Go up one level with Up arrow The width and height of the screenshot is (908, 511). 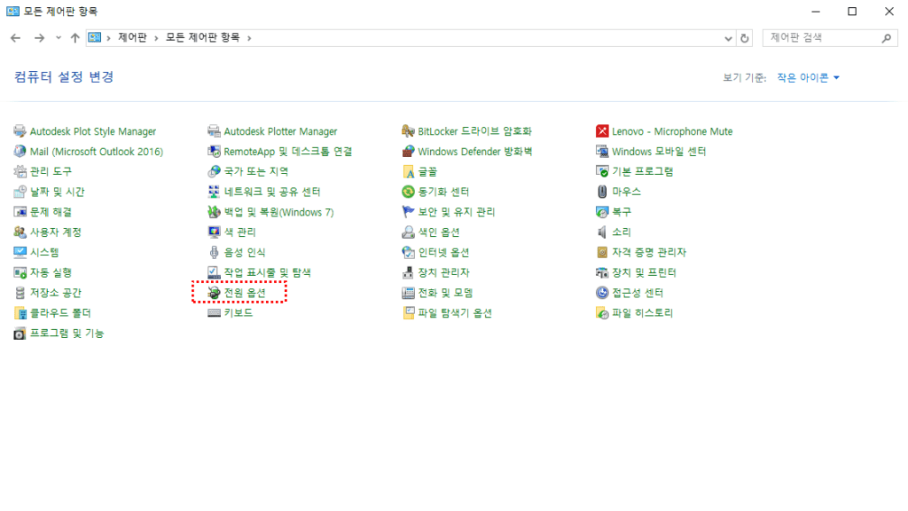(74, 38)
